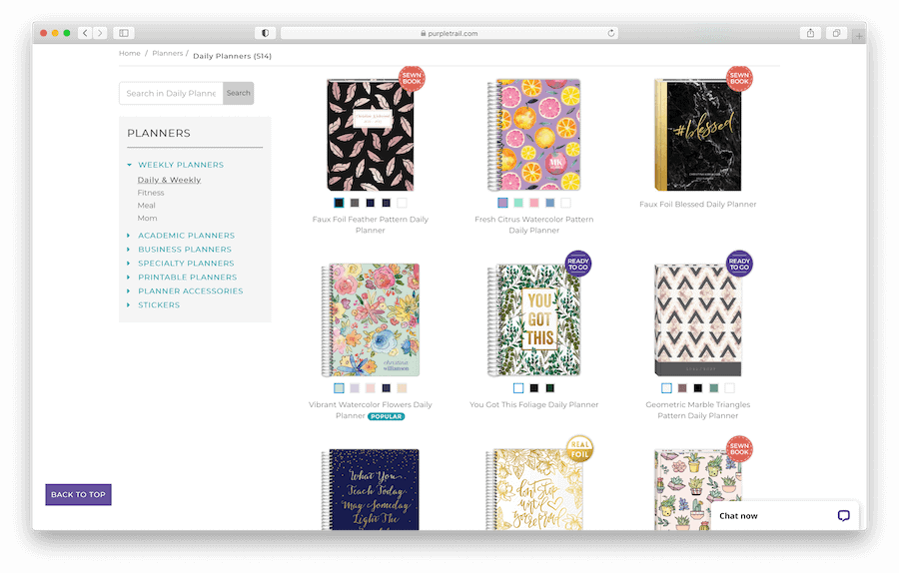
Task: Select Mom subcategory
Action: coord(147,219)
